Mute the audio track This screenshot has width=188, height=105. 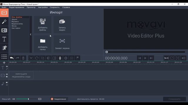[7, 83]
